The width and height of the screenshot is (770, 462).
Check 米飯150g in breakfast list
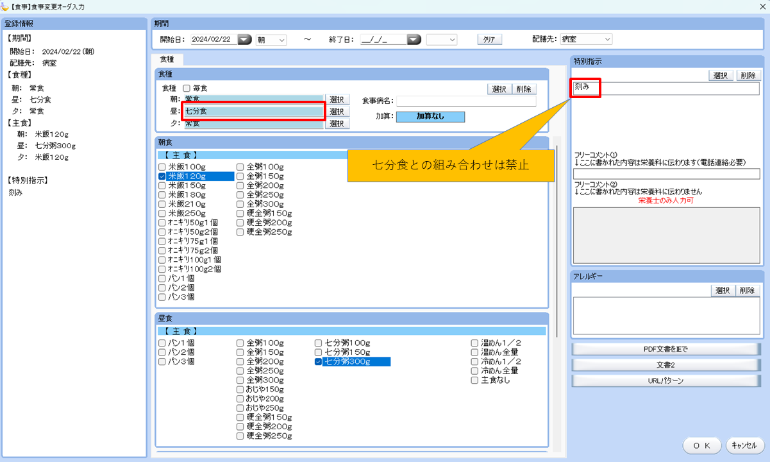(162, 185)
